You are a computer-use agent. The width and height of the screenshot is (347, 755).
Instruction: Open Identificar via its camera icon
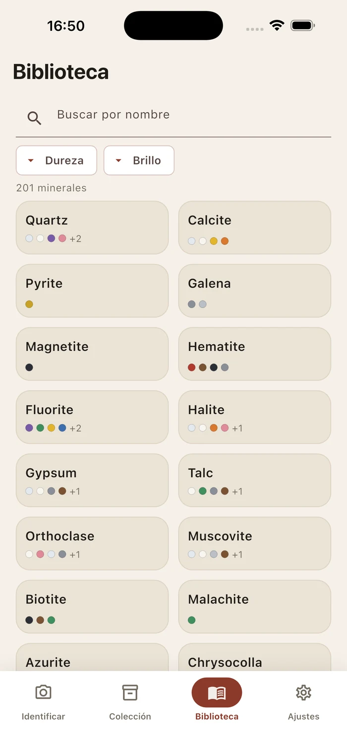(43, 692)
